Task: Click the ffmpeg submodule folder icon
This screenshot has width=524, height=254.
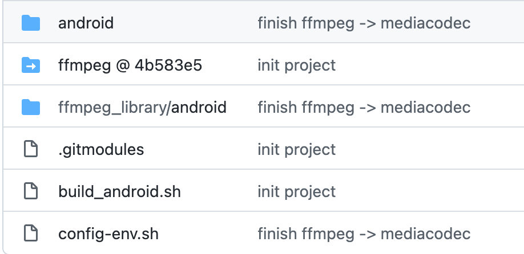Action: pyautogui.click(x=31, y=65)
